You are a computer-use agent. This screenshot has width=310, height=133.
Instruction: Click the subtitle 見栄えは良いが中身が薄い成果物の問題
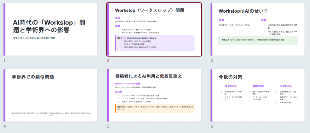34,38
